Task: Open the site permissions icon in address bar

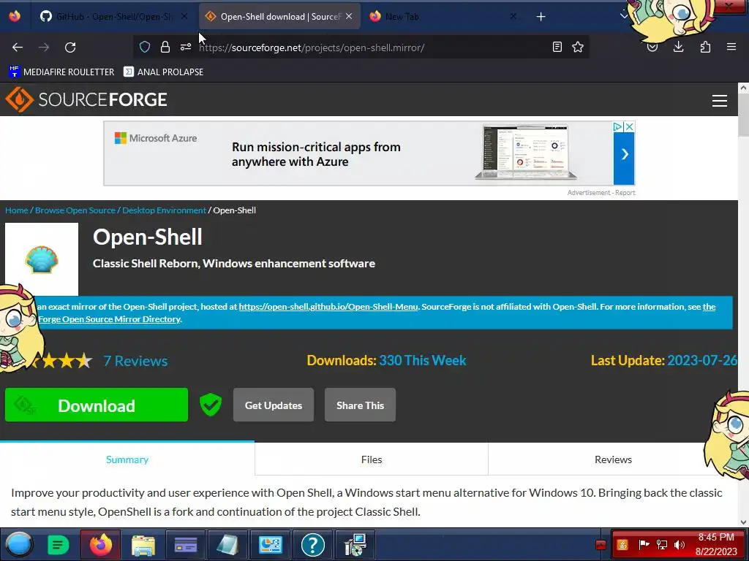Action: (x=186, y=47)
